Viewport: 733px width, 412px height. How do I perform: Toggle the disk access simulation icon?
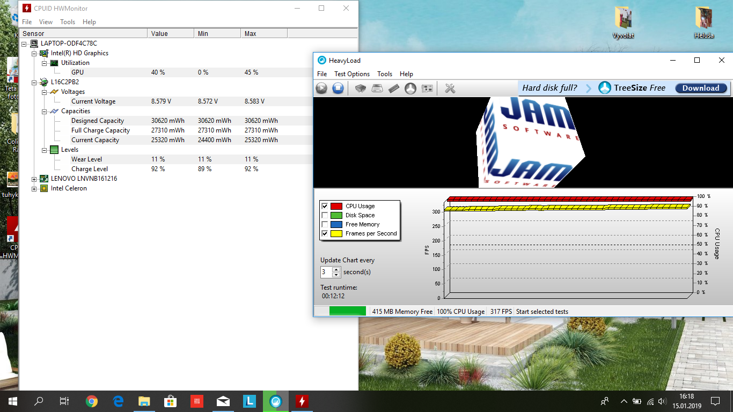pyautogui.click(x=411, y=89)
